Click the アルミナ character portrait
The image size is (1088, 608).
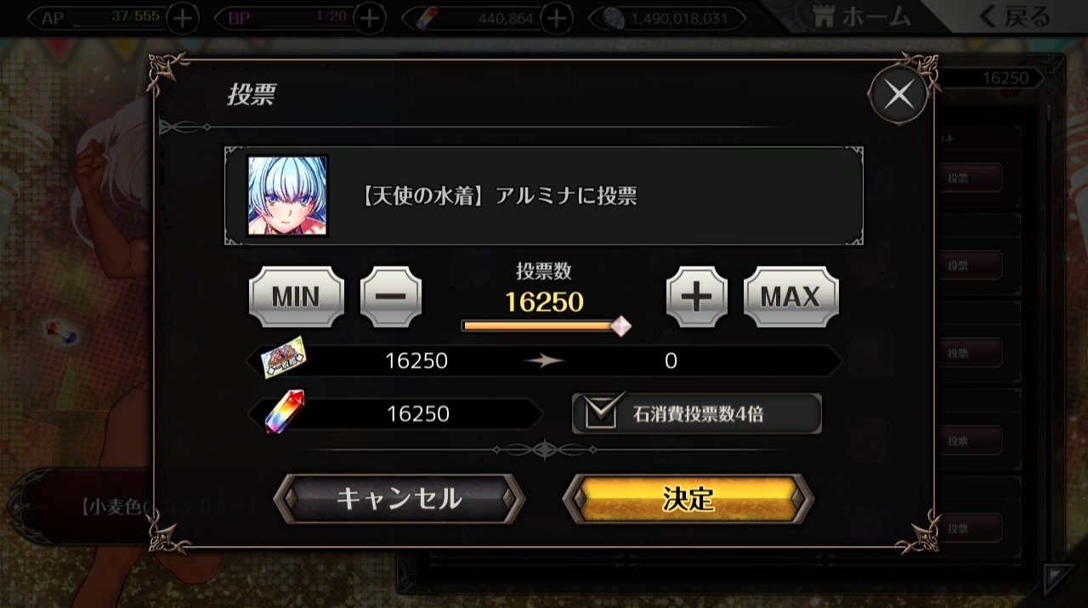click(x=287, y=195)
